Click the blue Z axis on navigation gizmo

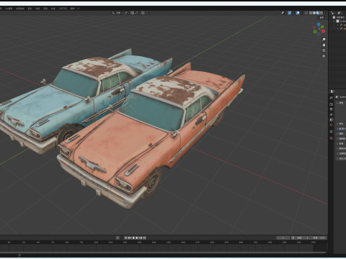point(319,24)
